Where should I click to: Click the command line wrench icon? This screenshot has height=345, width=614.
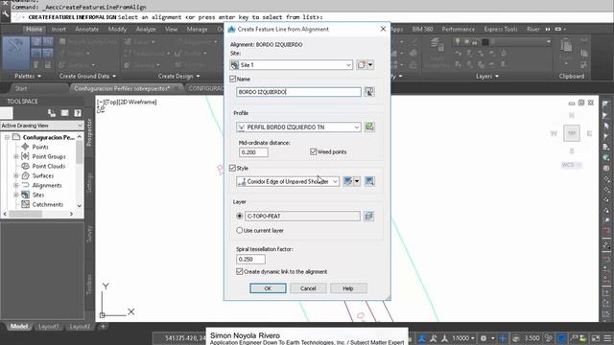click(6, 14)
